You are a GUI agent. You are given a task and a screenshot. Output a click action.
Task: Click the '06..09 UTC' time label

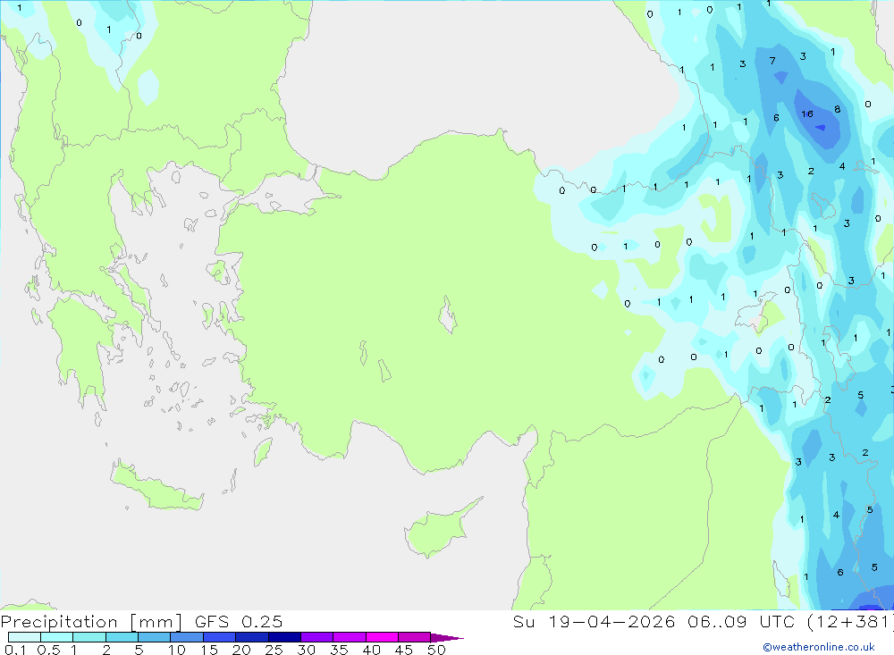[740, 621]
